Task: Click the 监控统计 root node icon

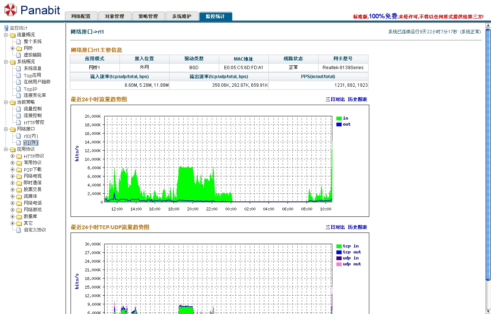Action: coord(6,28)
